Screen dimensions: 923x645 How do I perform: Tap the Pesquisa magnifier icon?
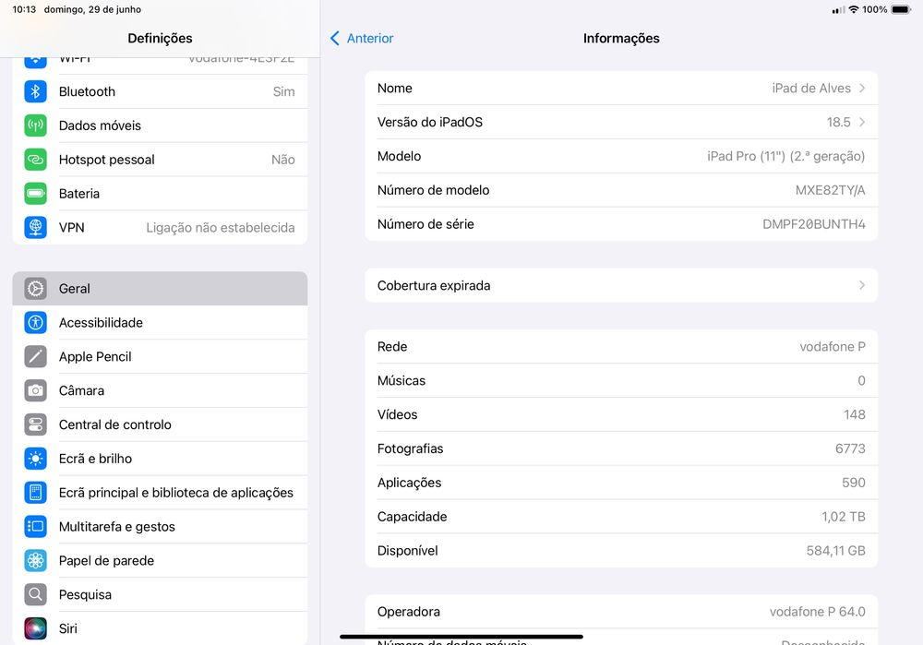point(35,594)
